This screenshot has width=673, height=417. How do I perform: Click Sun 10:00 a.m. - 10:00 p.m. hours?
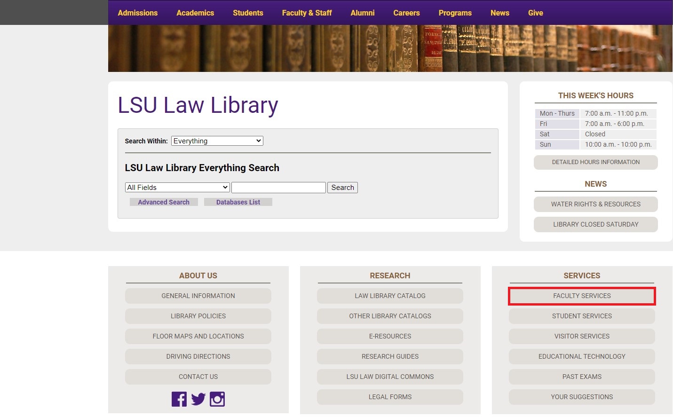tap(595, 144)
